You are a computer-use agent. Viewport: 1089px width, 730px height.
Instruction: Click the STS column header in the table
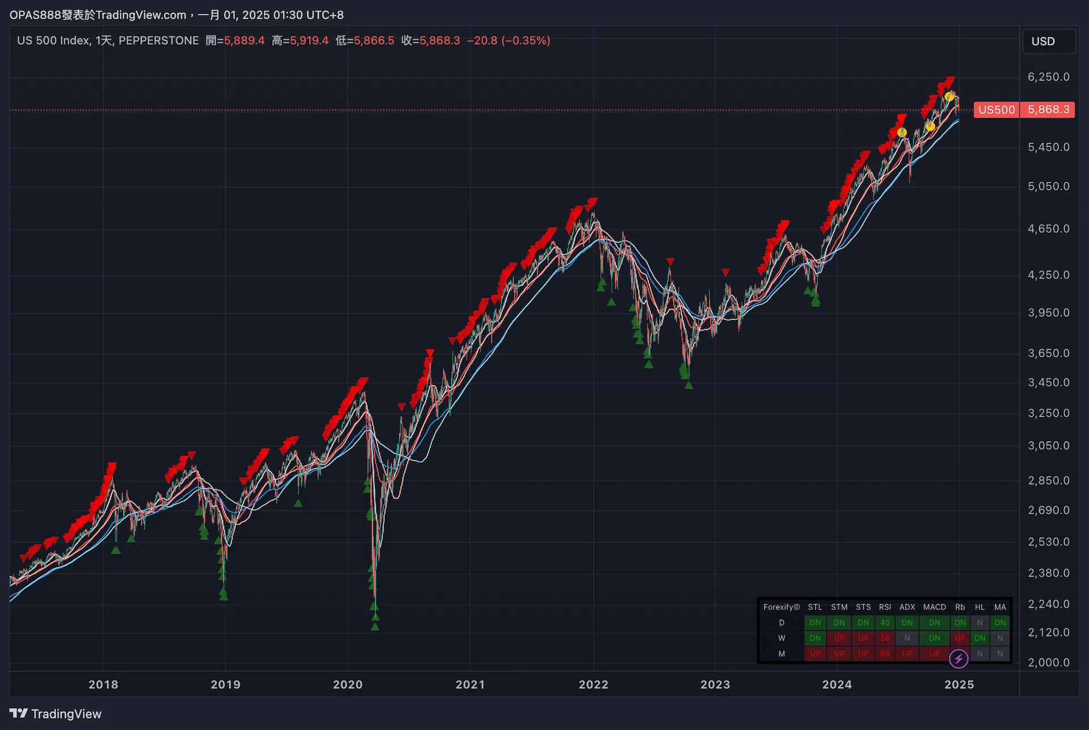[863, 607]
